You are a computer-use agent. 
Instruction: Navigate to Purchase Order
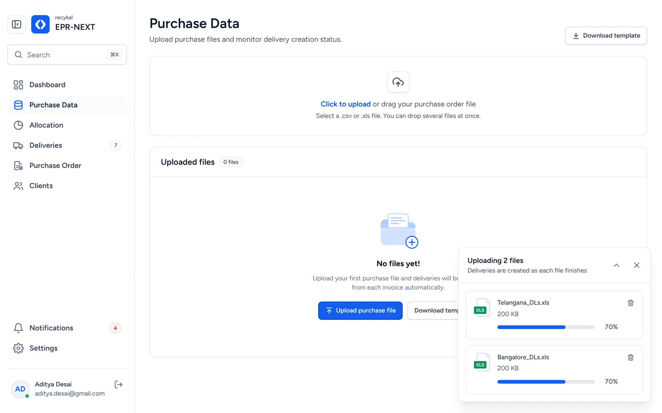[x=67, y=166]
